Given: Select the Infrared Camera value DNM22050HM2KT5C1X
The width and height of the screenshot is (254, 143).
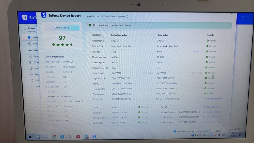Looking at the screenshot, I should pos(189,112).
